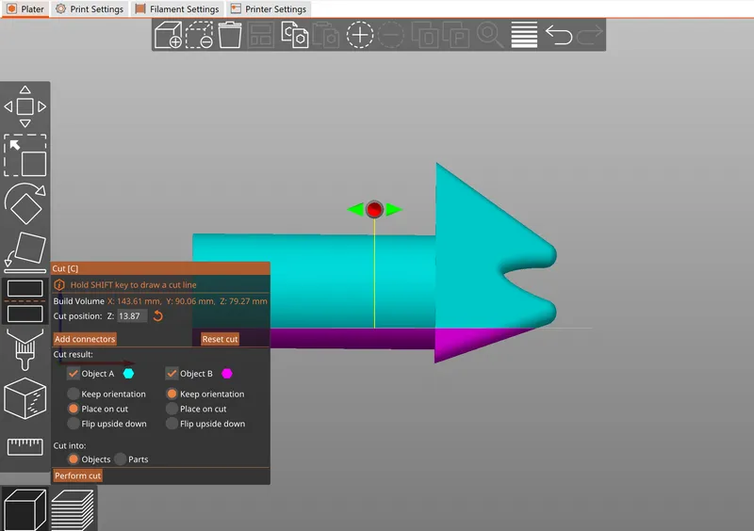
Task: Click the Add object toolbar icon
Action: [168, 36]
